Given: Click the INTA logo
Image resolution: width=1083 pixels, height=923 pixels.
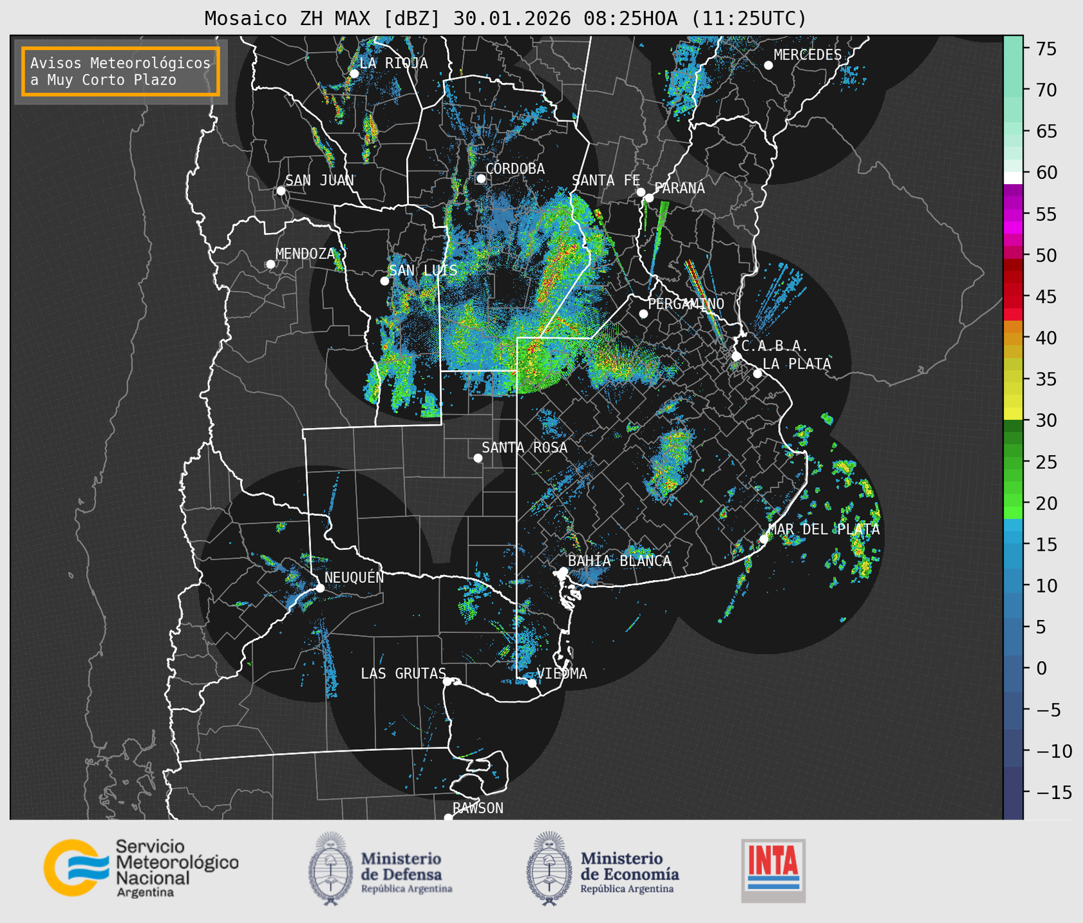Looking at the screenshot, I should (773, 870).
